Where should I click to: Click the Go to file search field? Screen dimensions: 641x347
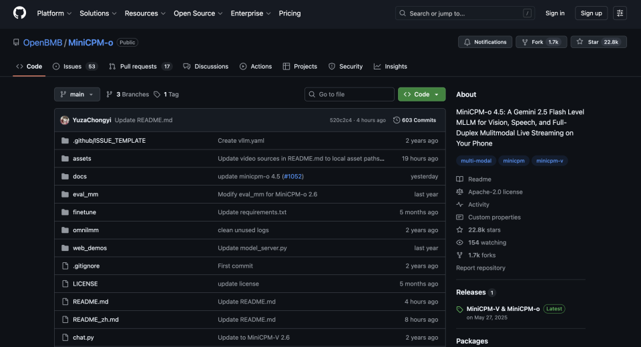[x=349, y=94]
